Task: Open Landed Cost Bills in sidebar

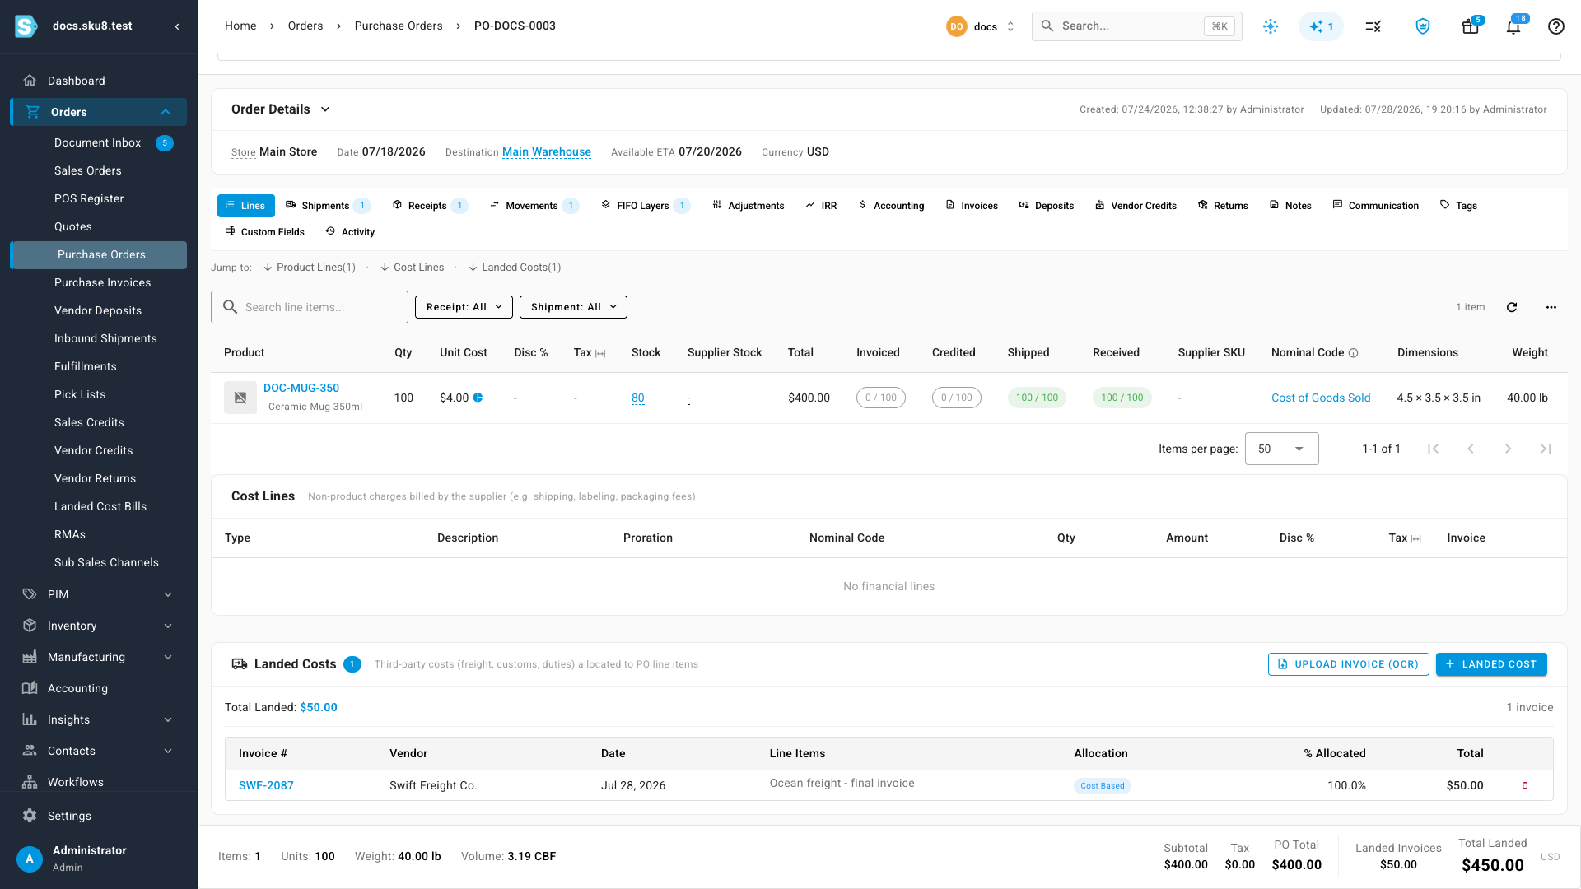Action: point(99,506)
